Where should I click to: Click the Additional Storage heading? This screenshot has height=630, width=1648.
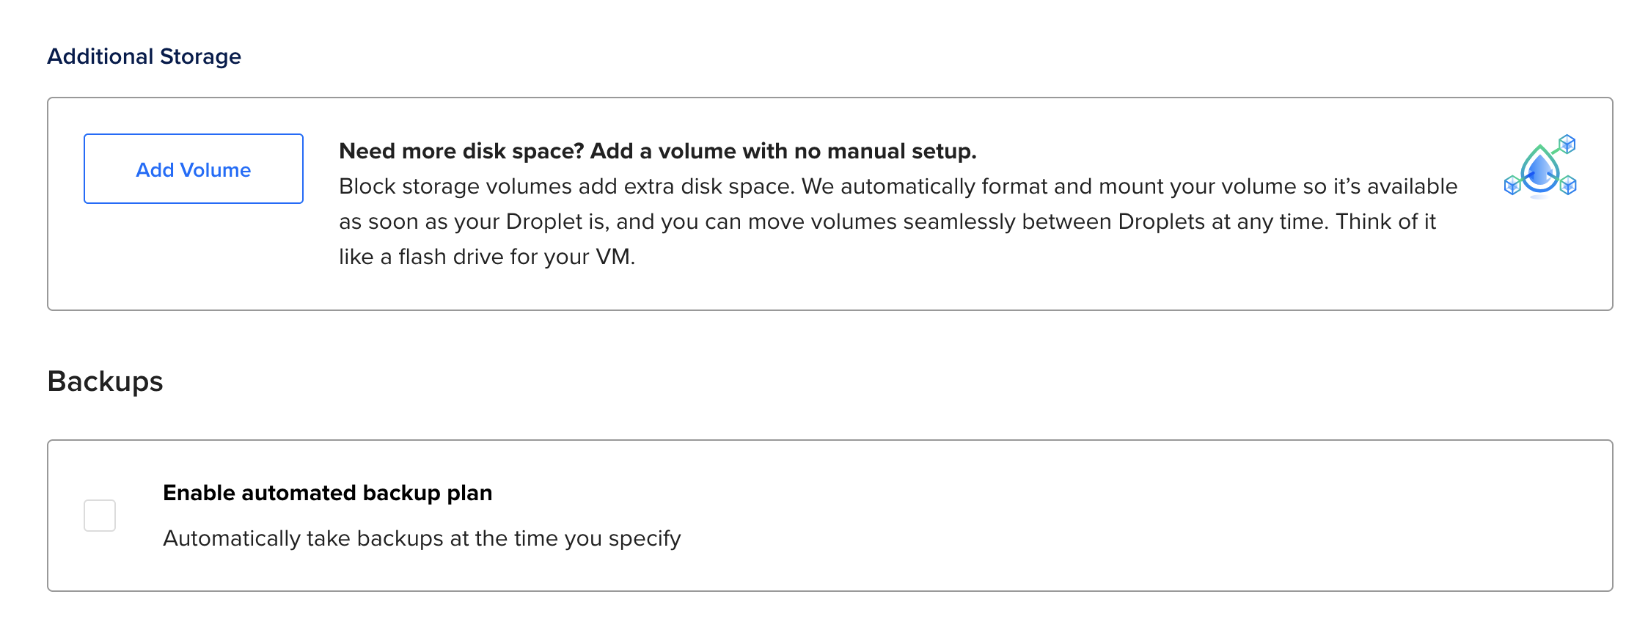[144, 56]
